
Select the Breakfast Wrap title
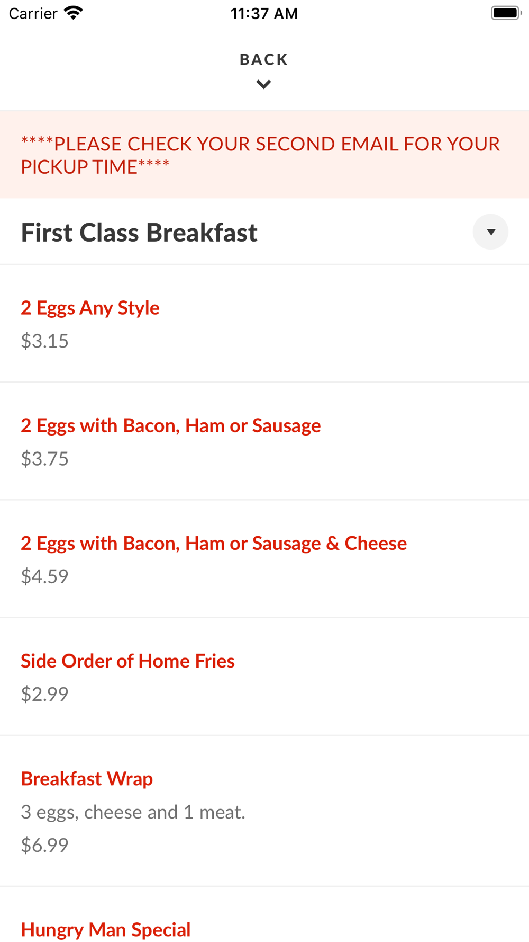pyautogui.click(x=87, y=779)
